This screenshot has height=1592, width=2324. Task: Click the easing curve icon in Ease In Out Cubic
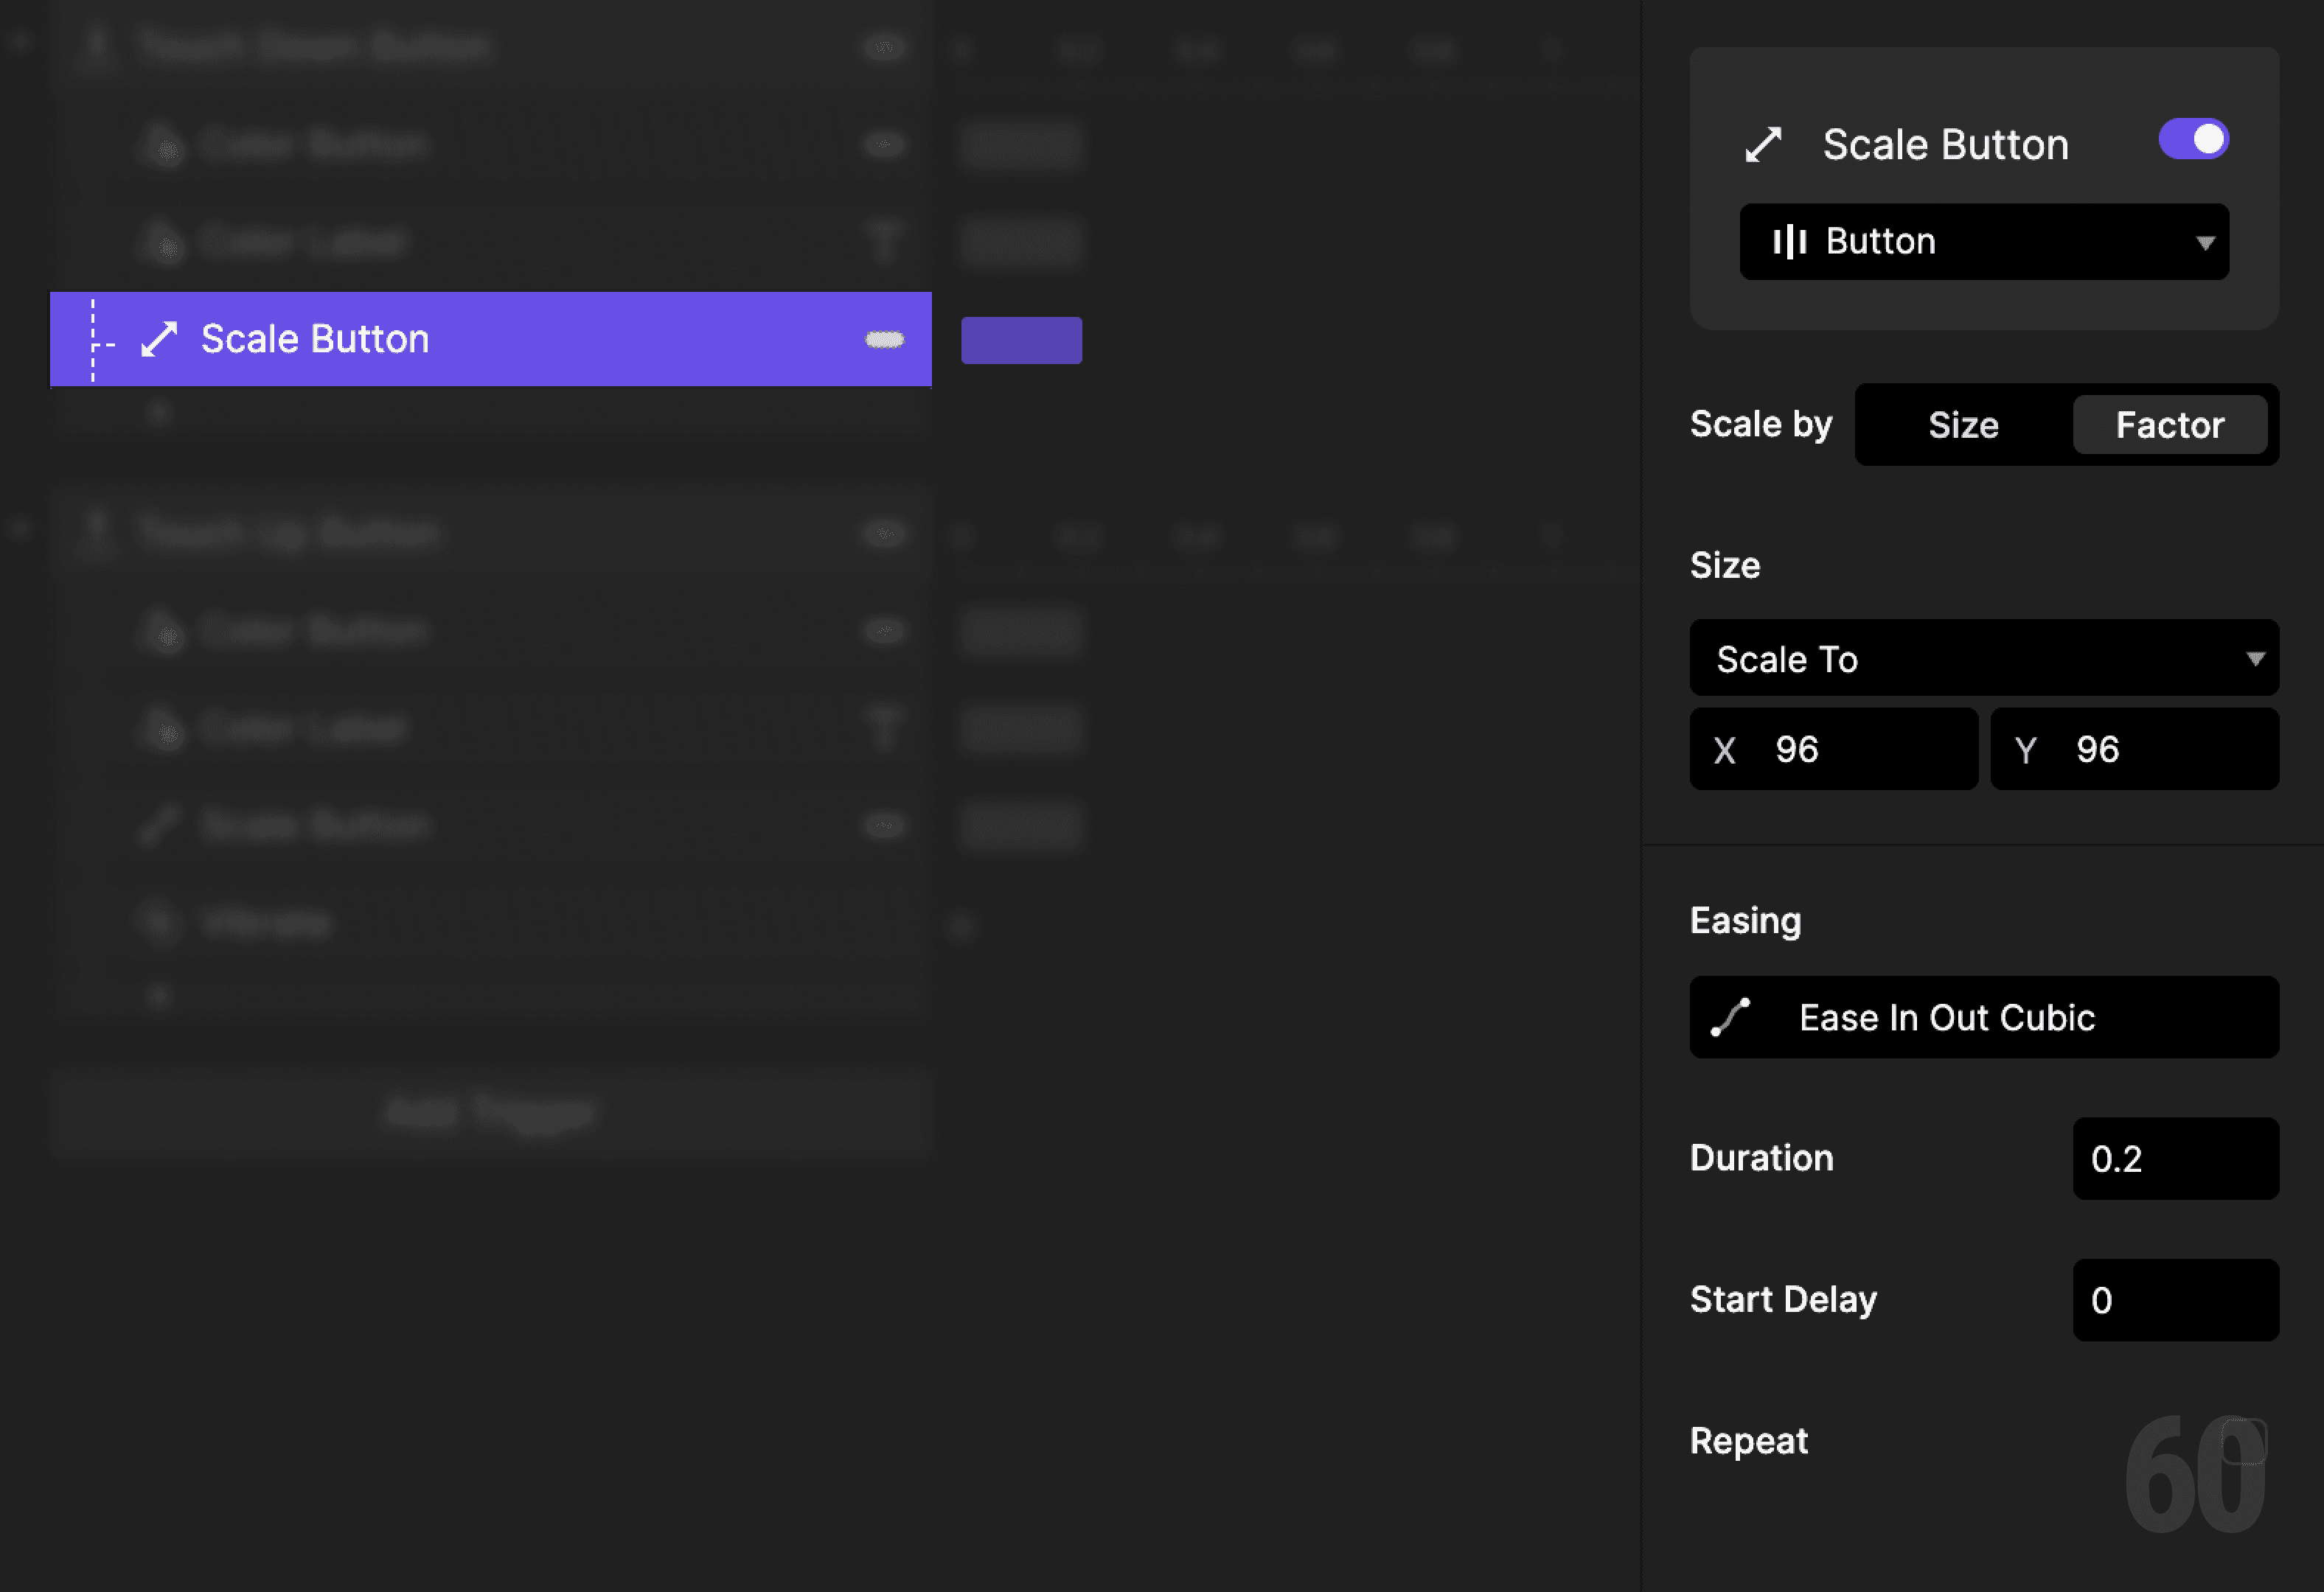pos(1731,1017)
